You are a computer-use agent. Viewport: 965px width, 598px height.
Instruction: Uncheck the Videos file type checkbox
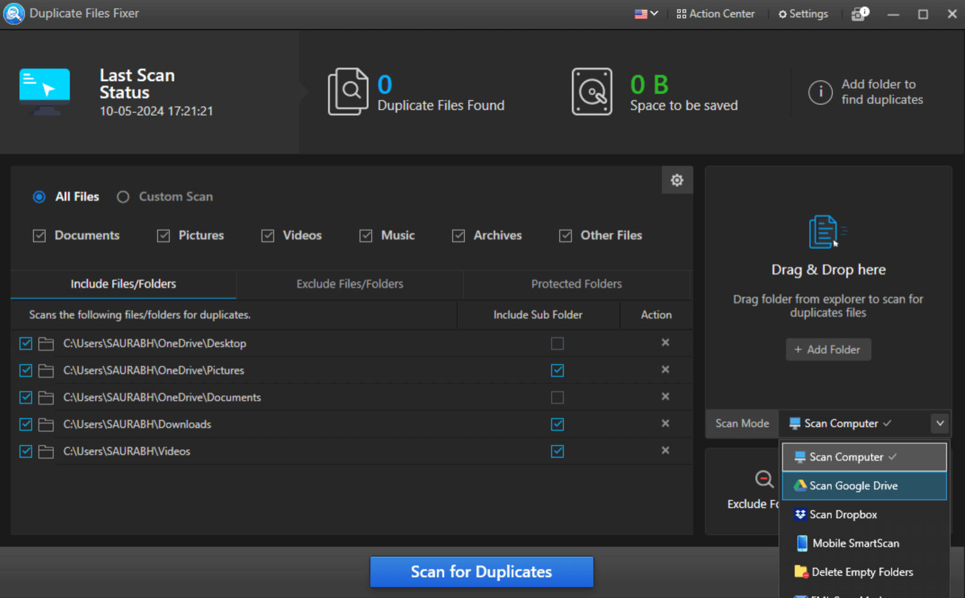click(x=267, y=236)
